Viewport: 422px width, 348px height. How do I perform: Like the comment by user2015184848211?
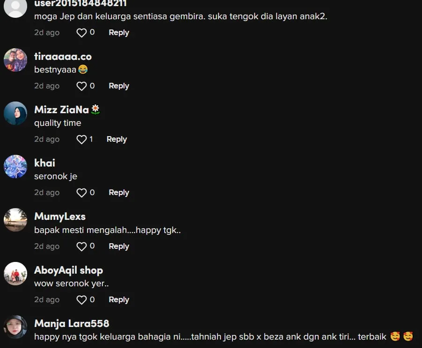tap(81, 33)
